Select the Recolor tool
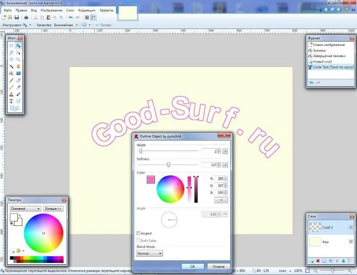 18,94
